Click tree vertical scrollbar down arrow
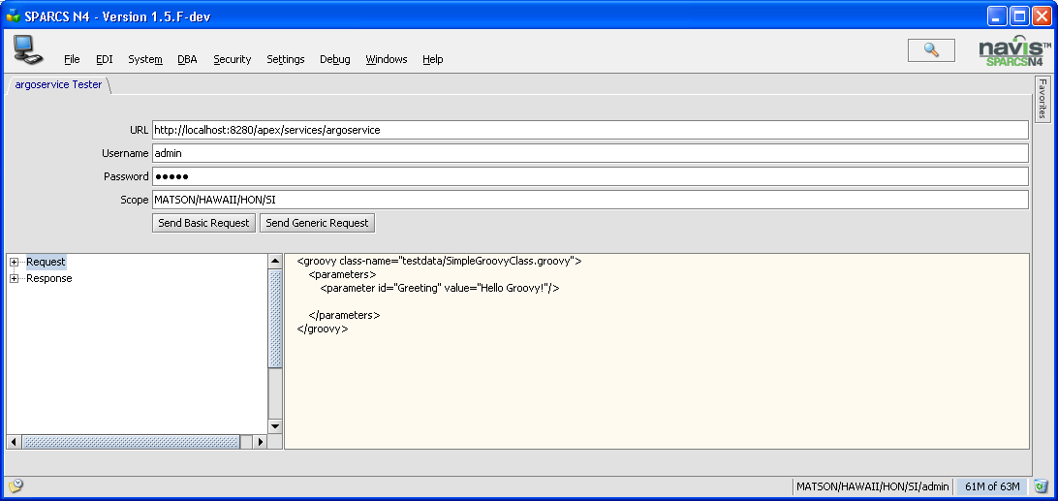This screenshot has width=1058, height=501. click(275, 426)
